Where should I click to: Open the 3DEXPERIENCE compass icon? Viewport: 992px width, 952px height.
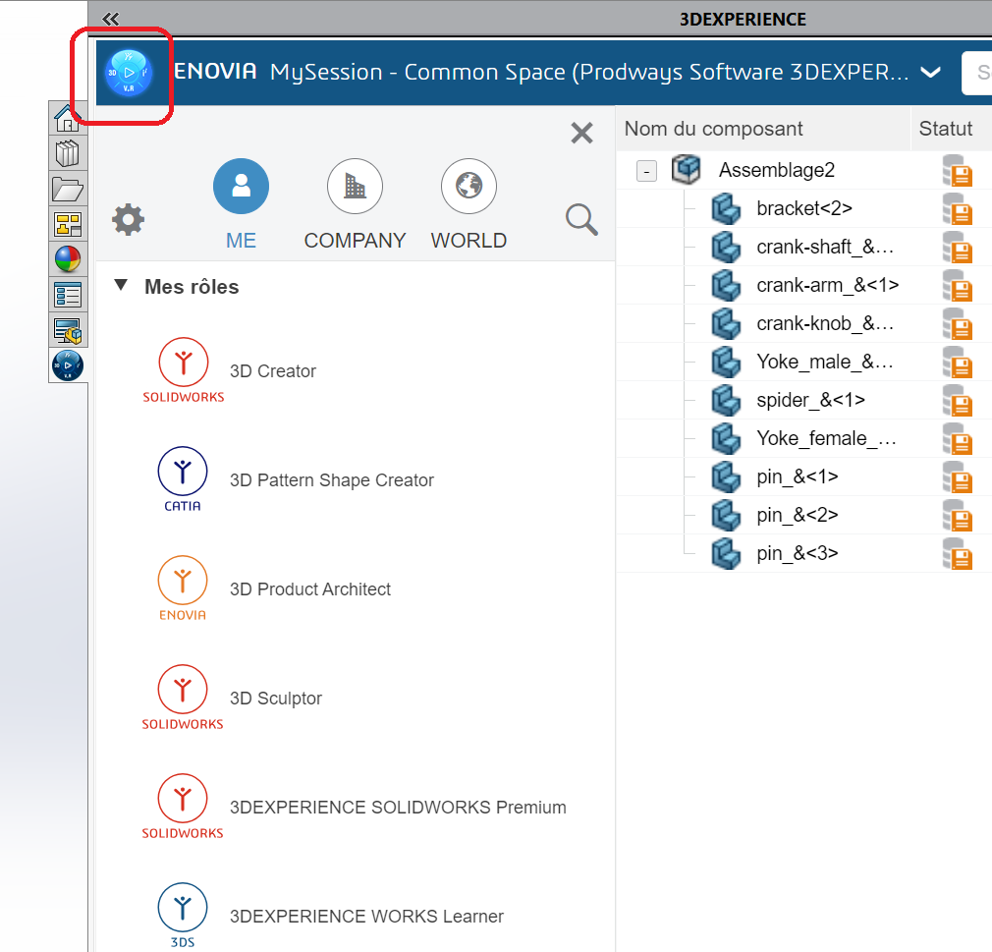pos(129,73)
